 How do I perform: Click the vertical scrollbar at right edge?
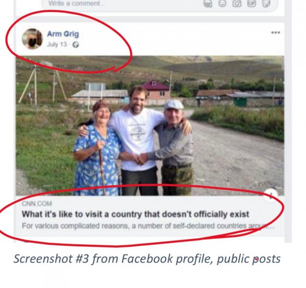click(288, 121)
